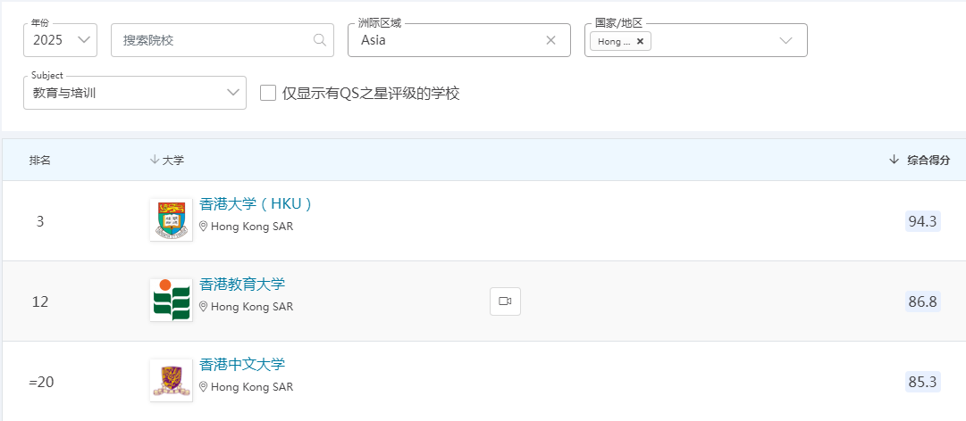966x421 pixels.
Task: Sort by 排名 column header
Action: [40, 161]
